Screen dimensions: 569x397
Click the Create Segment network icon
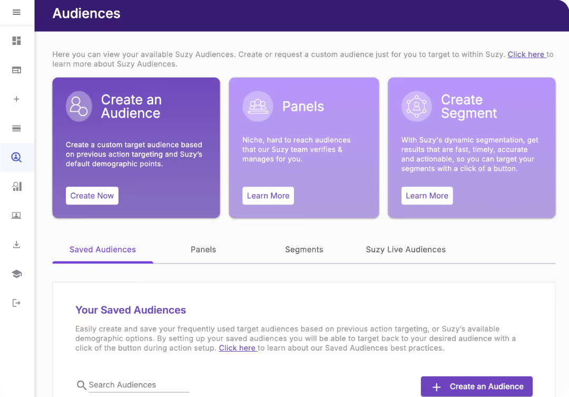tap(416, 106)
